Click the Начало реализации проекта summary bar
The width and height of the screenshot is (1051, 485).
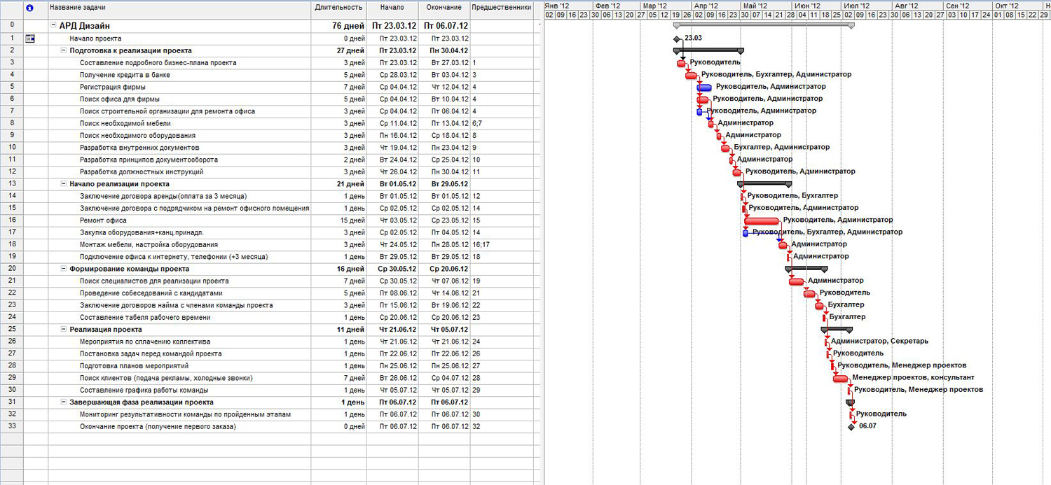pyautogui.click(x=764, y=184)
